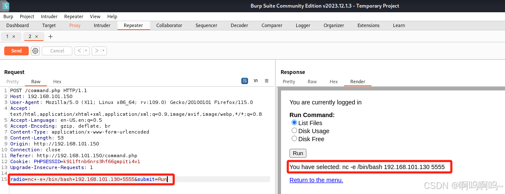The width and height of the screenshot is (505, 194).
Task: Select Disk Usage radio button
Action: click(294, 131)
